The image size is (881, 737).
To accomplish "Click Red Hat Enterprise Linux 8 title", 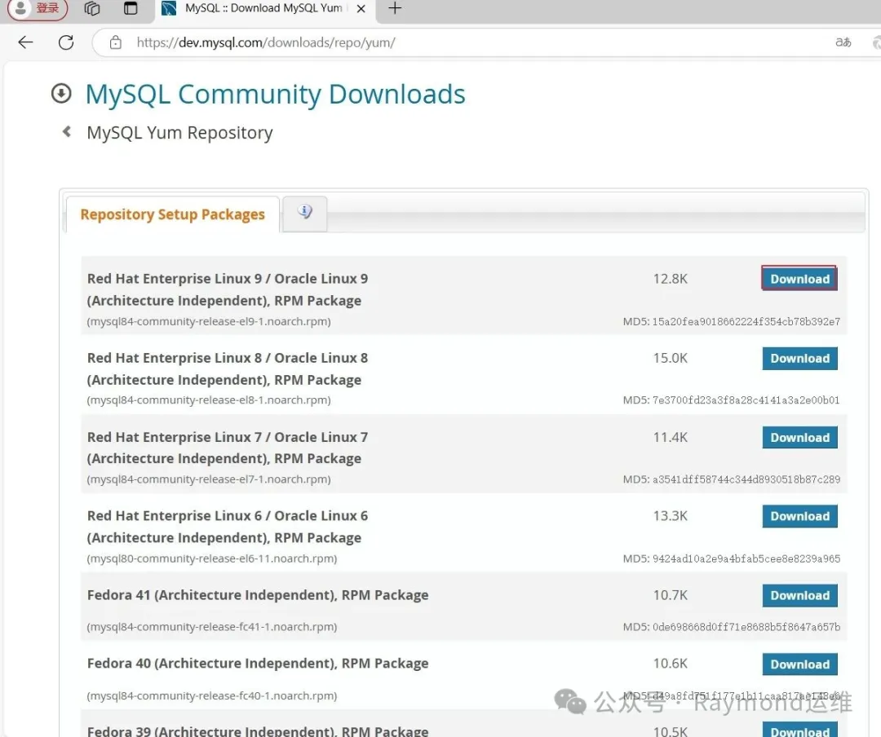I will 228,368.
